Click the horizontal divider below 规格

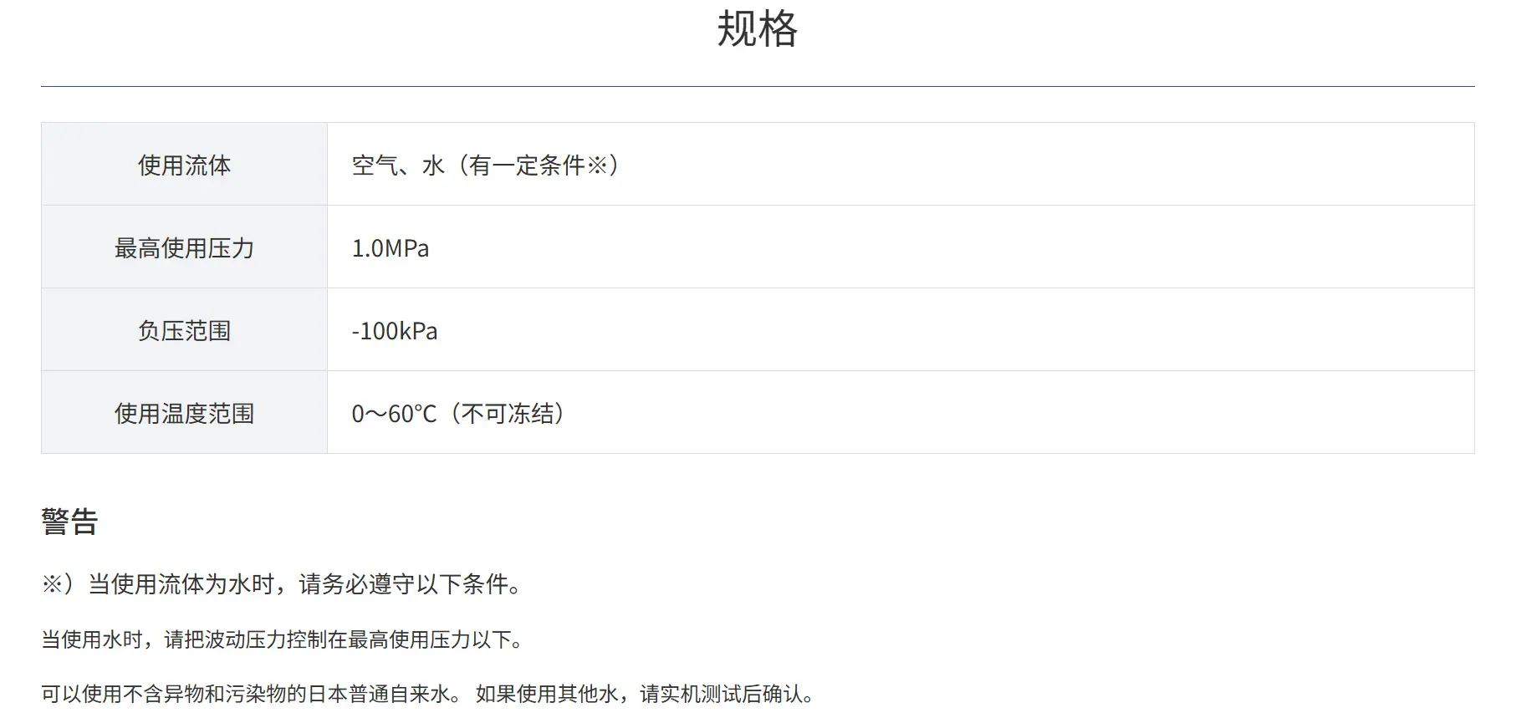758,86
